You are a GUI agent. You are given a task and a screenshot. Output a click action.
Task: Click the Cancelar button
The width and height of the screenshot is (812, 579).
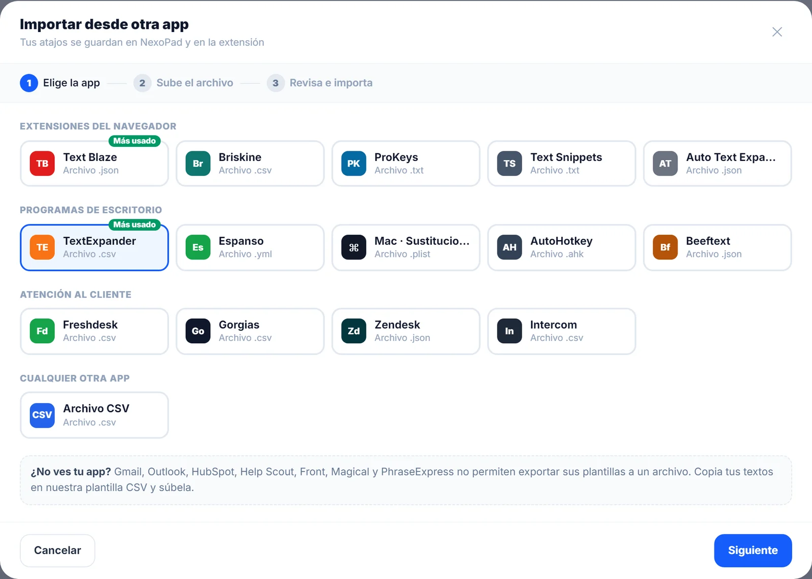(x=57, y=551)
